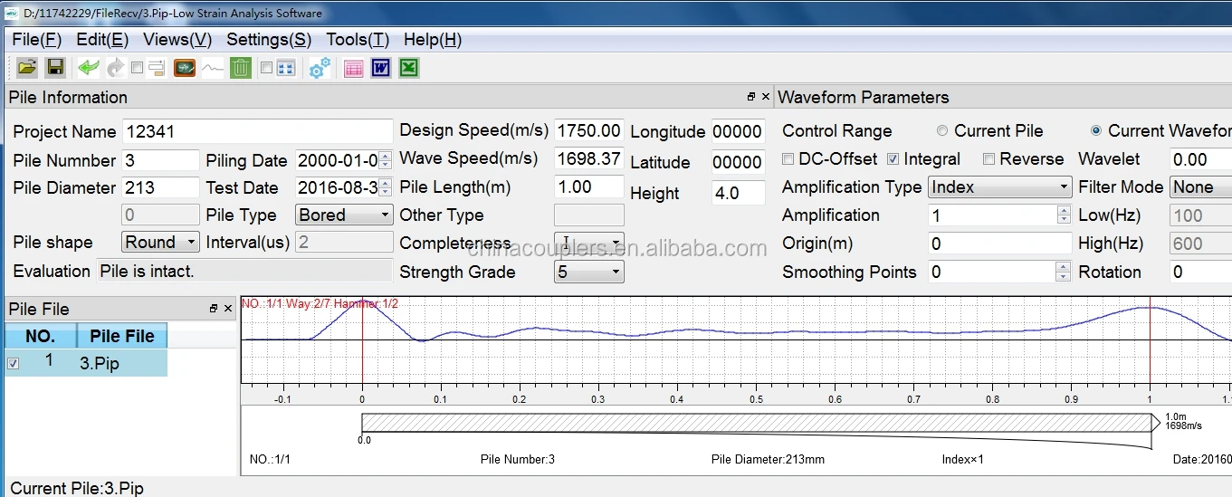This screenshot has width=1232, height=497.
Task: Click the chalkboard icon in toolbar
Action: click(x=185, y=68)
